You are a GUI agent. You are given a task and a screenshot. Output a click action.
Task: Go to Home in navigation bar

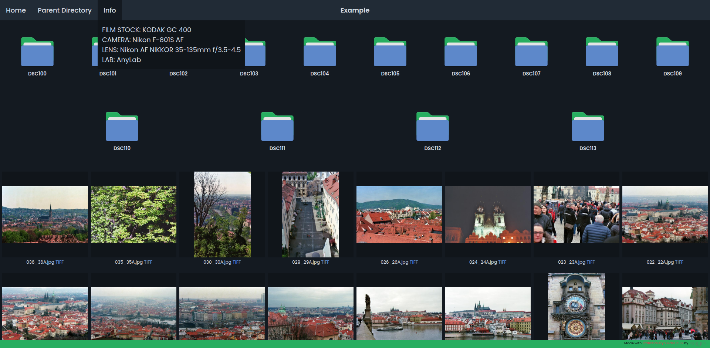pyautogui.click(x=16, y=10)
